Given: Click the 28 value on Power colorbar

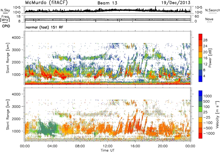Looking at the screenshot, I should coord(205,40).
